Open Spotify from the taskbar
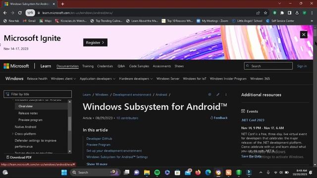 (157, 173)
